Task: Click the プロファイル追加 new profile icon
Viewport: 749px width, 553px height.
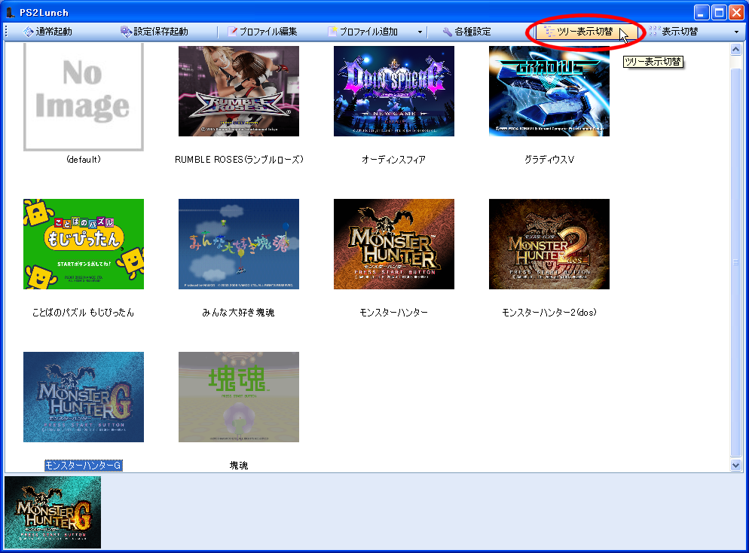Action: (332, 32)
